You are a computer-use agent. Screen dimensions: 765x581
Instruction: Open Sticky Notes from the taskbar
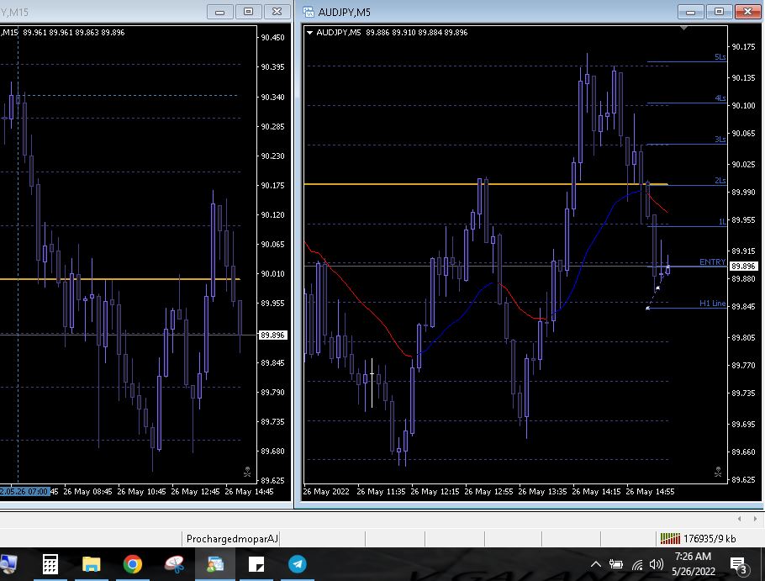click(256, 564)
